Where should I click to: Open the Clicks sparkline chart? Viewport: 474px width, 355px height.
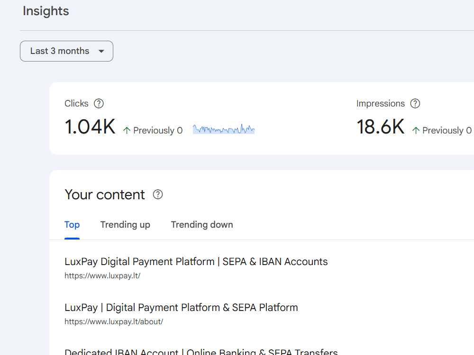(224, 129)
